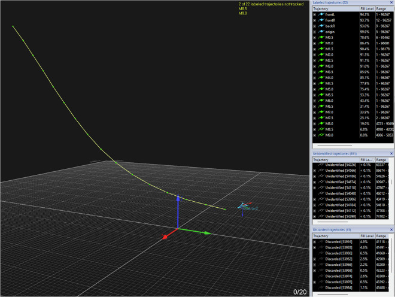
Task: Click the Discarded [53916] trajectory icon
Action: coord(321,242)
